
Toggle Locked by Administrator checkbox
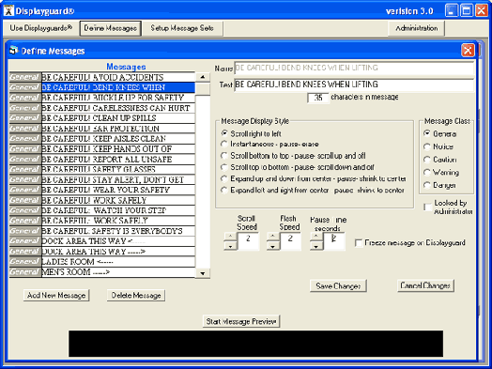427,208
